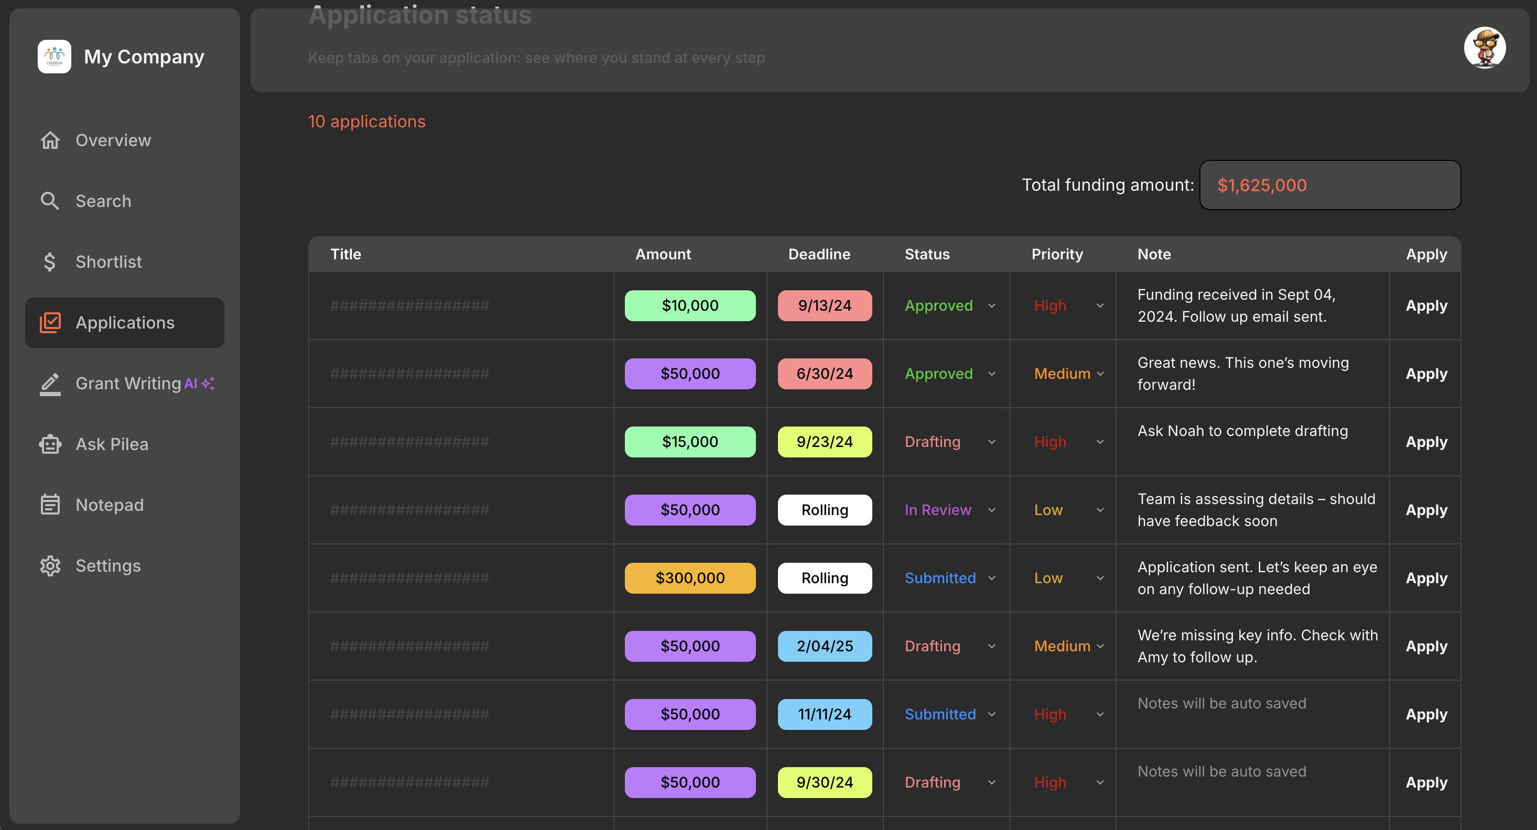Click the Settings gear icon
This screenshot has height=830, width=1537.
50,566
